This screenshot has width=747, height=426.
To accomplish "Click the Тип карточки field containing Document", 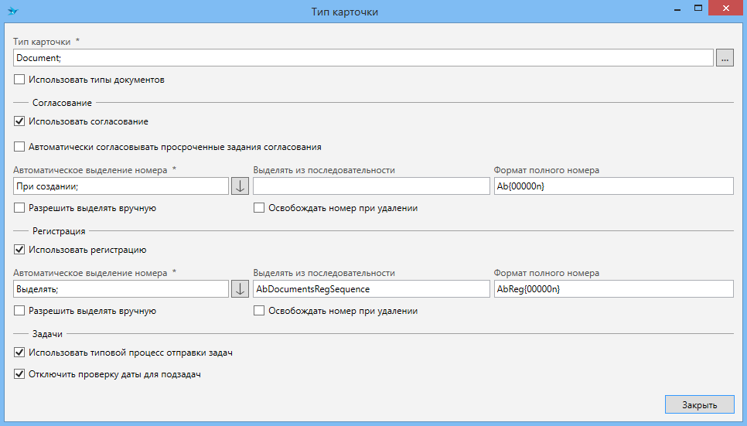I will [362, 58].
